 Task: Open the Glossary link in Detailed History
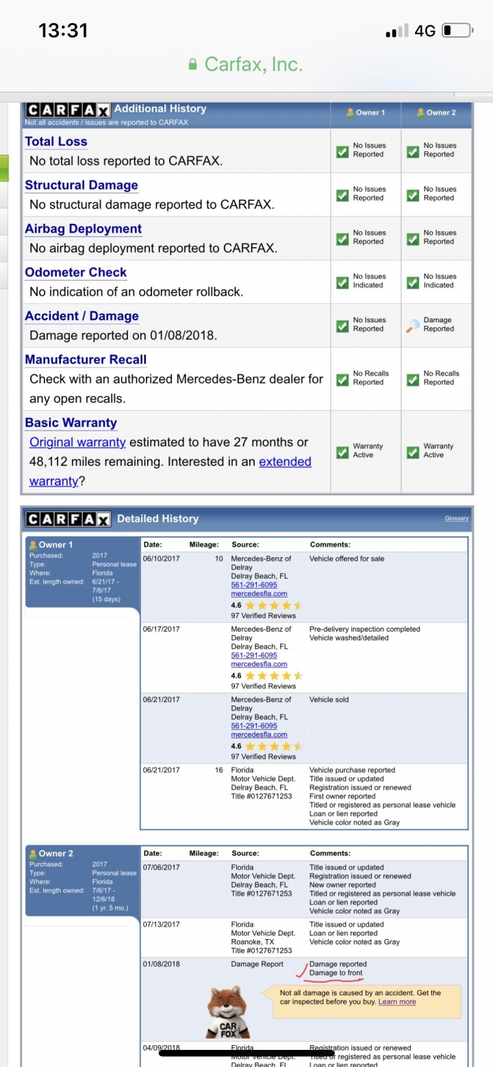click(457, 519)
